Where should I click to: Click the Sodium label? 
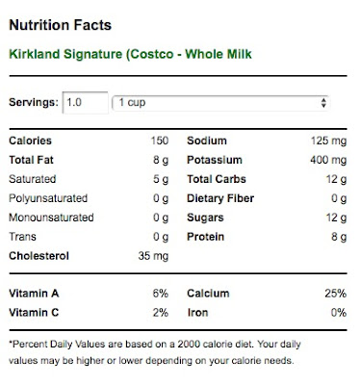207,141
